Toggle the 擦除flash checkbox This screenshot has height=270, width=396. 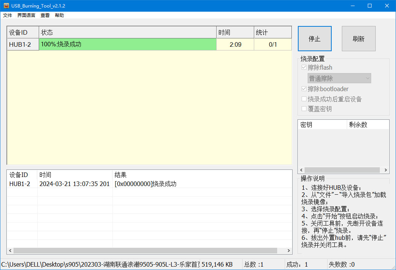coord(304,68)
